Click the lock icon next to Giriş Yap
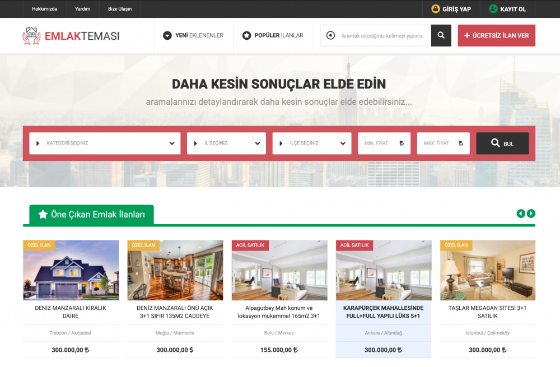The width and height of the screenshot is (560, 367). pos(435,9)
